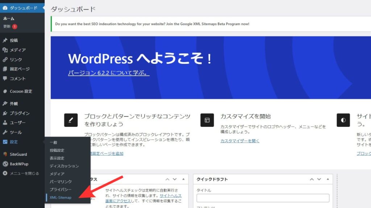Image resolution: width=371 pixels, height=208 pixels.
Task: Click the red update count badge
Action: point(14,26)
